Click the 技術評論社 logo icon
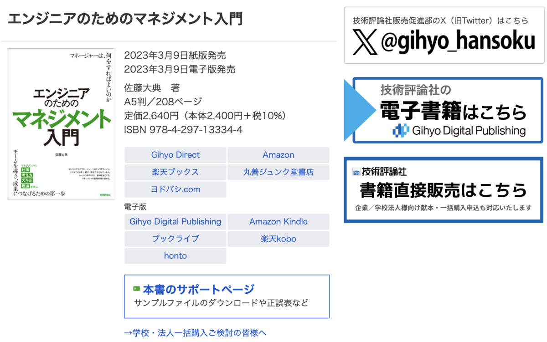 tap(356, 172)
